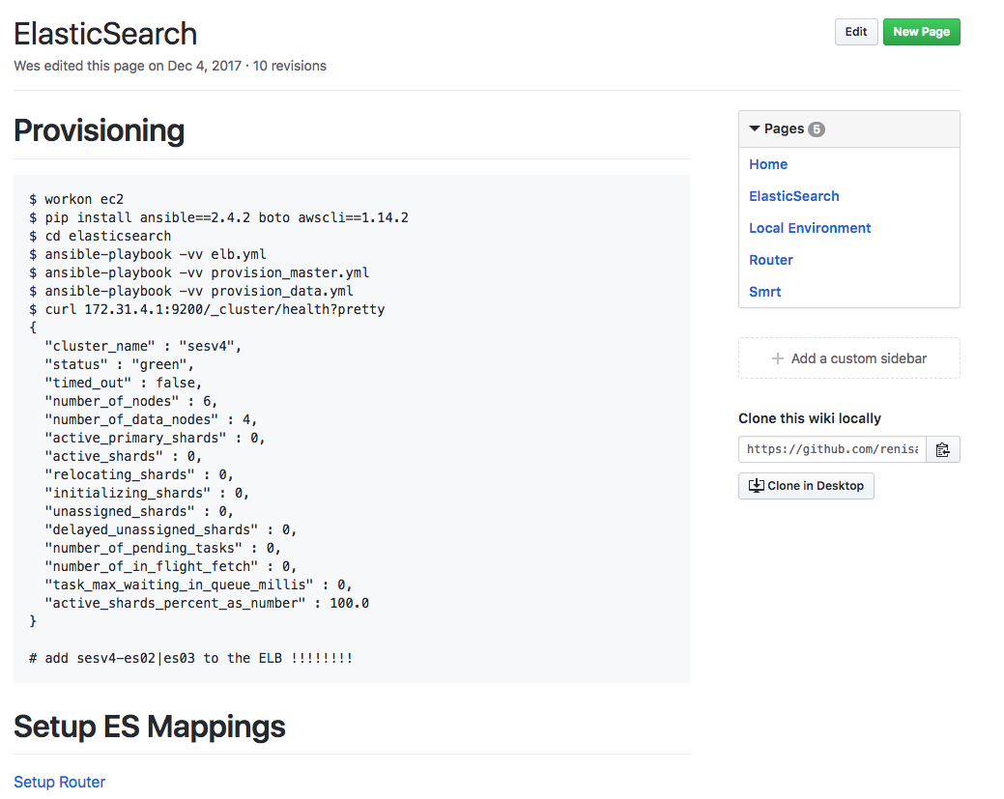Click the "active_shards" : 0 line
The height and width of the screenshot is (799, 1004).
(x=123, y=456)
